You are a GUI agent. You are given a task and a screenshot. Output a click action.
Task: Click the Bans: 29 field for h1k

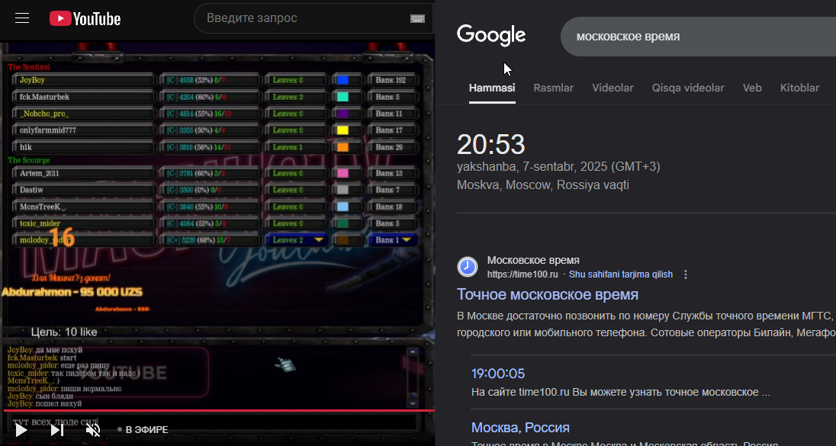click(x=393, y=147)
